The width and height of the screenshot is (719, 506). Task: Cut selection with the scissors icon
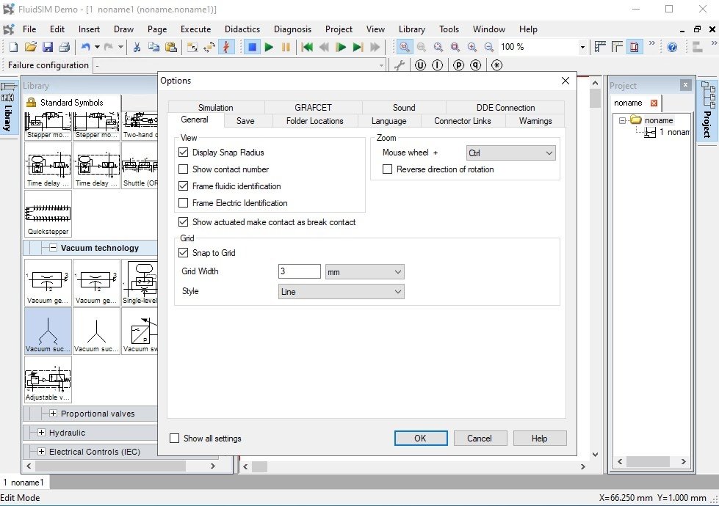point(137,47)
